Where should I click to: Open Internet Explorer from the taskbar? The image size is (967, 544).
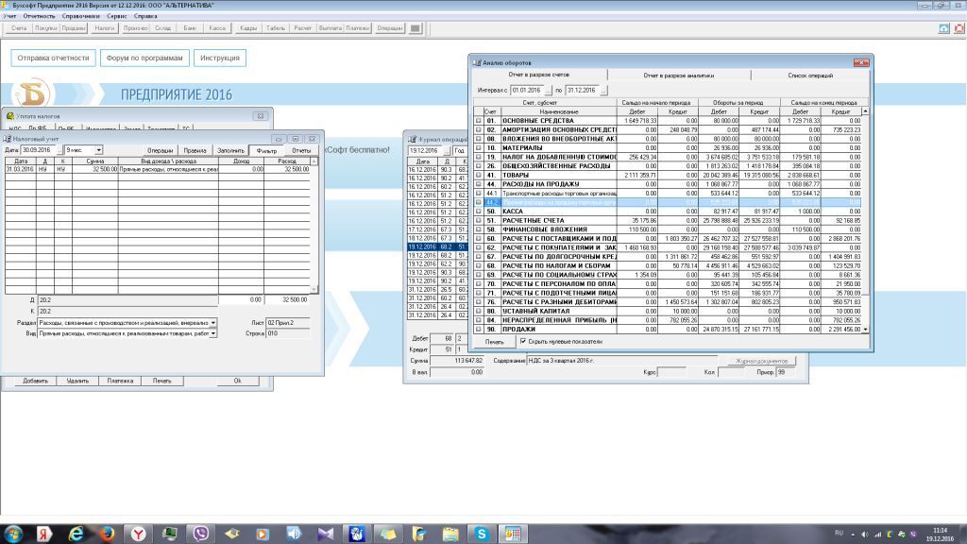click(x=76, y=534)
